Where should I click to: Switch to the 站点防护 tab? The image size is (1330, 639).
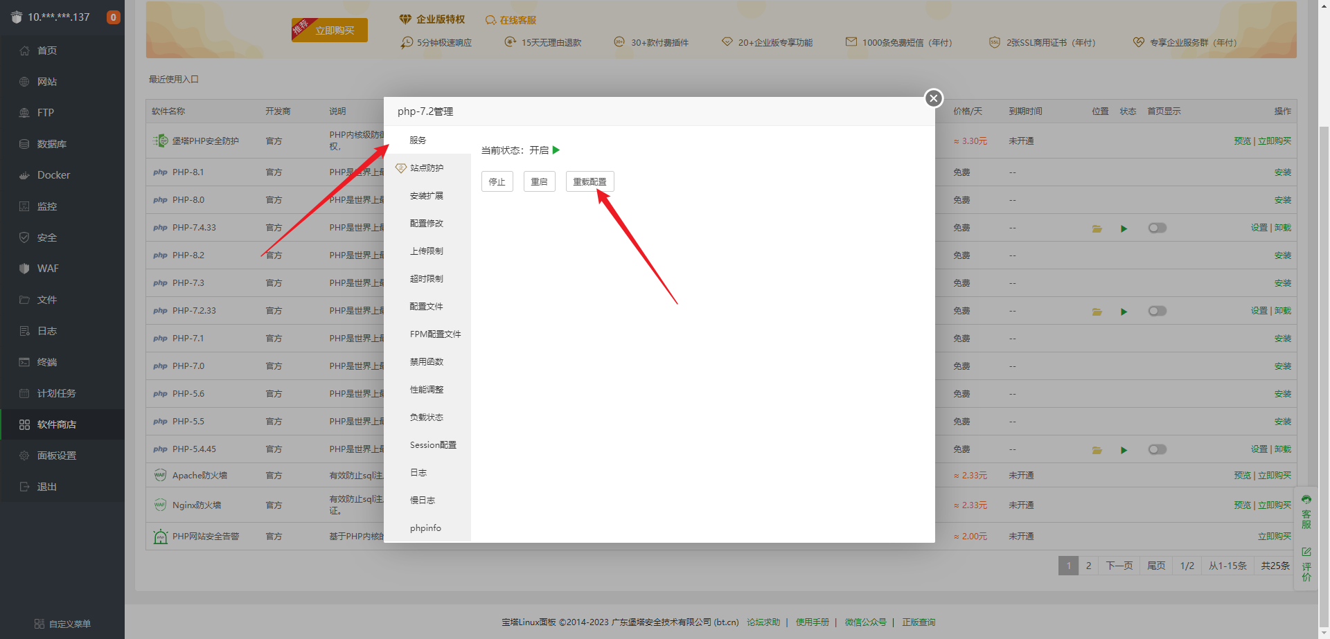click(x=427, y=168)
